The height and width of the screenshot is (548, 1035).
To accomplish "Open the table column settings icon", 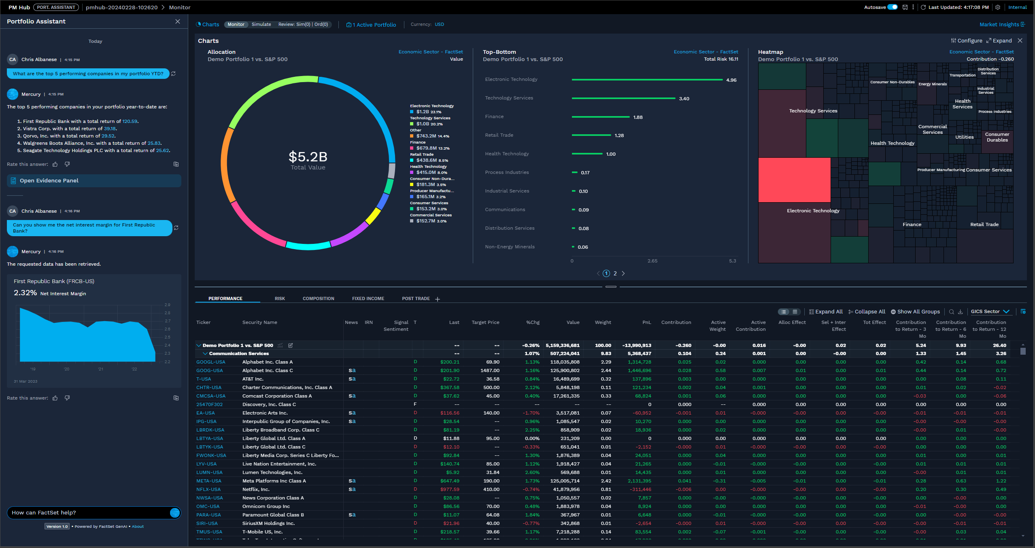I will (1023, 311).
